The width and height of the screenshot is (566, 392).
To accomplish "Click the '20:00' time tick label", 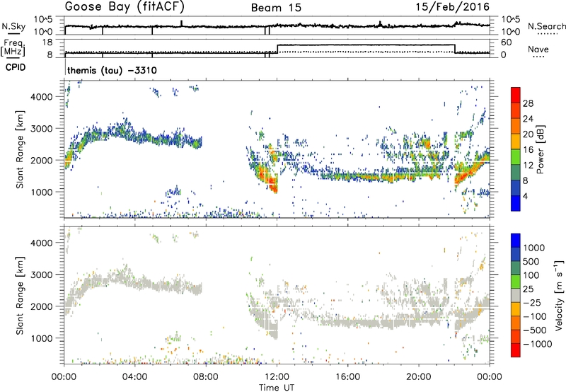I will 418,377.
